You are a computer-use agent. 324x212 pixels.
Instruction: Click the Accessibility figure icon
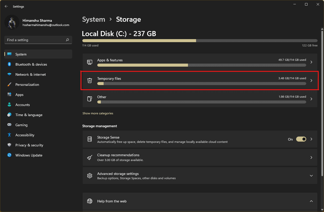point(9,135)
